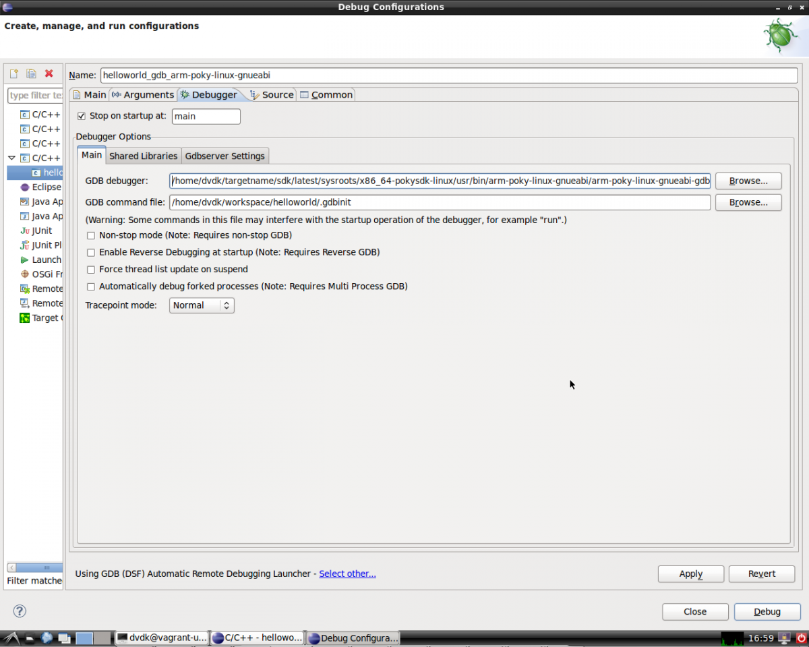Delete selected launch configuration with red X
This screenshot has height=647, width=809.
pos(49,73)
